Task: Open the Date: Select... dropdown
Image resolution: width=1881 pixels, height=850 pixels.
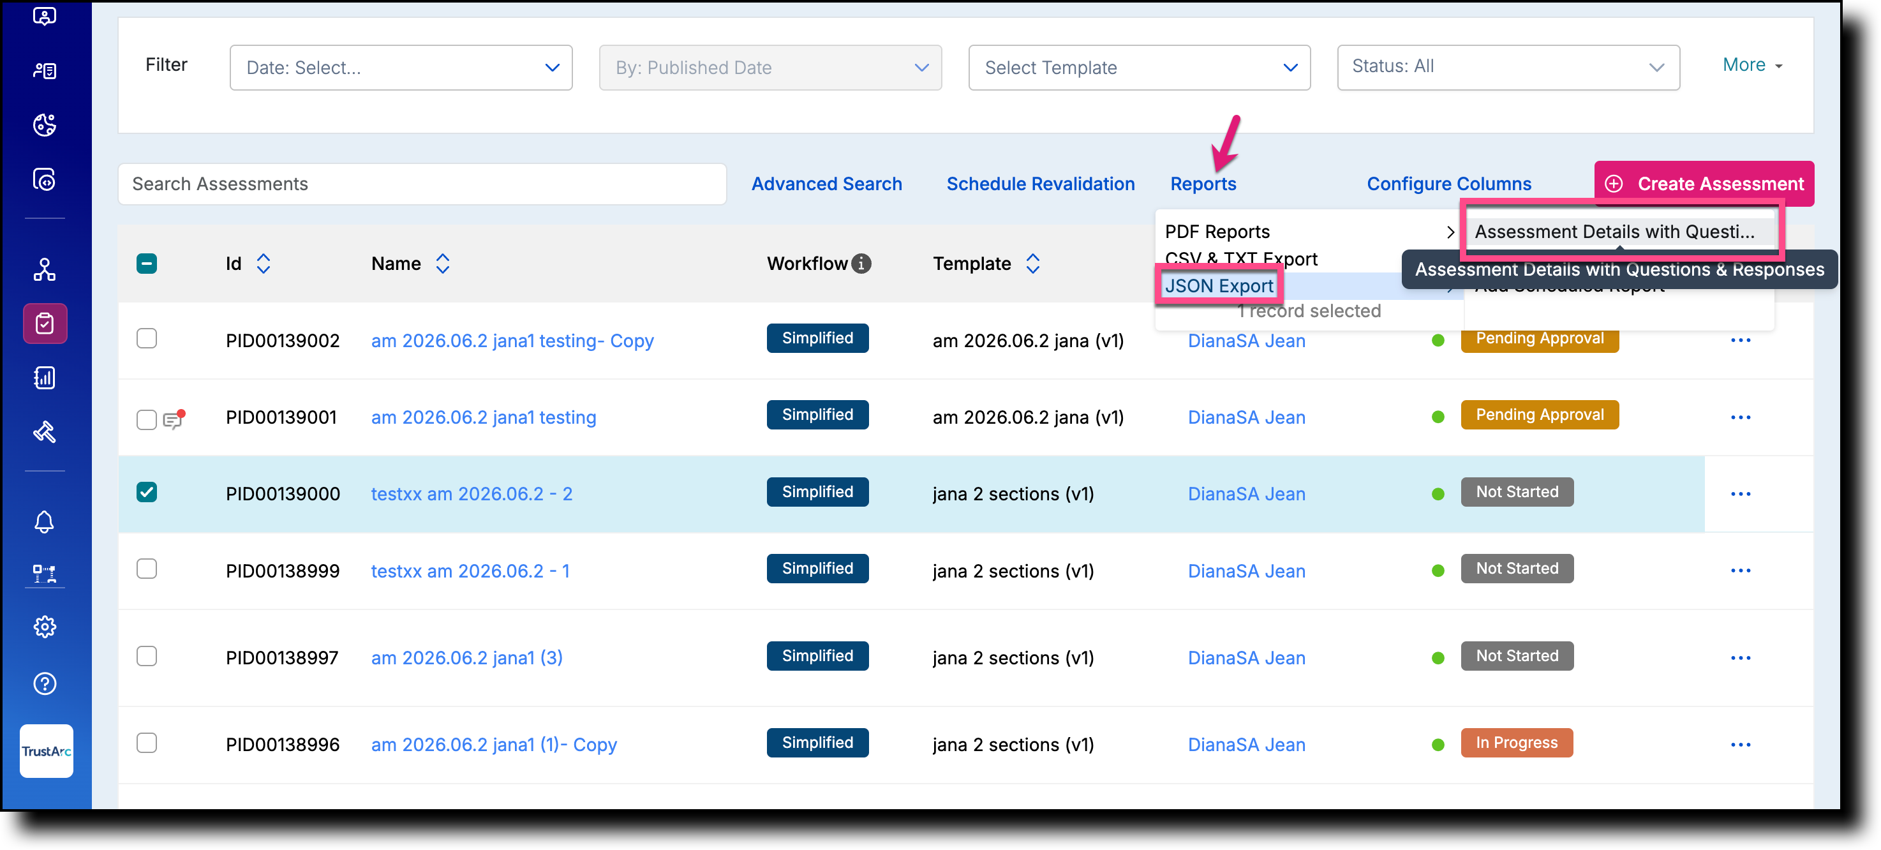Action: pos(401,68)
